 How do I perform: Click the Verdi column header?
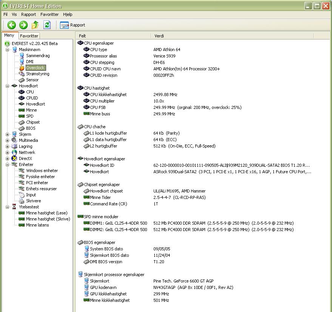pos(232,36)
